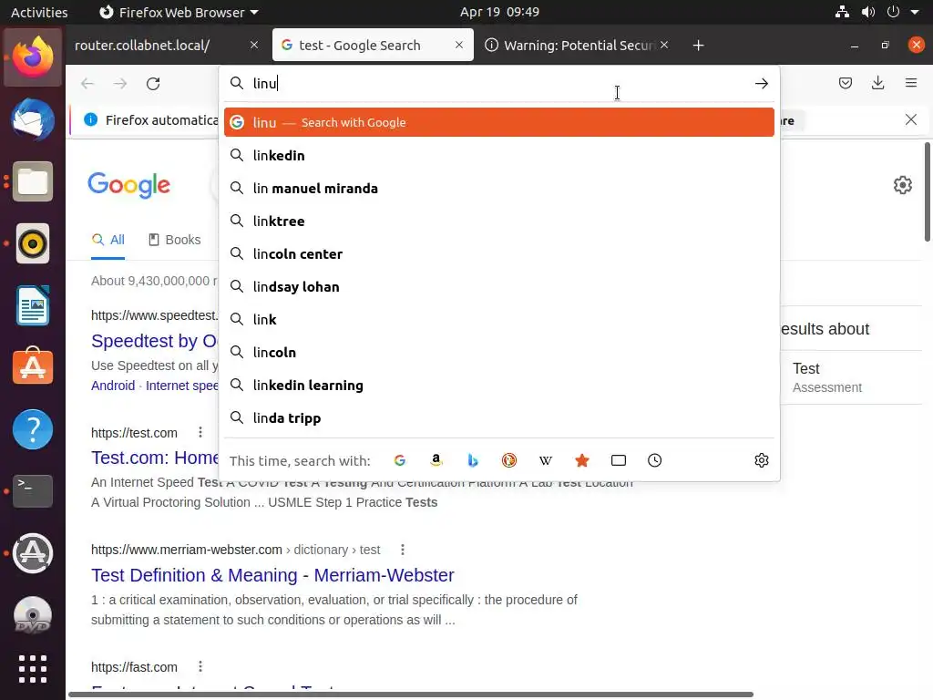This screenshot has height=700, width=933.
Task: Open Help from the dock
Action: click(x=33, y=429)
